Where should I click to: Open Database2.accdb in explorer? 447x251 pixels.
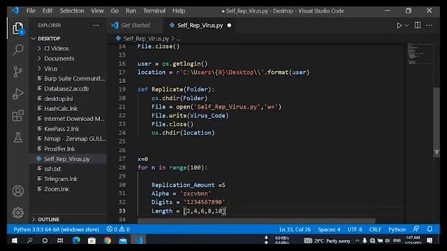[x=66, y=89]
